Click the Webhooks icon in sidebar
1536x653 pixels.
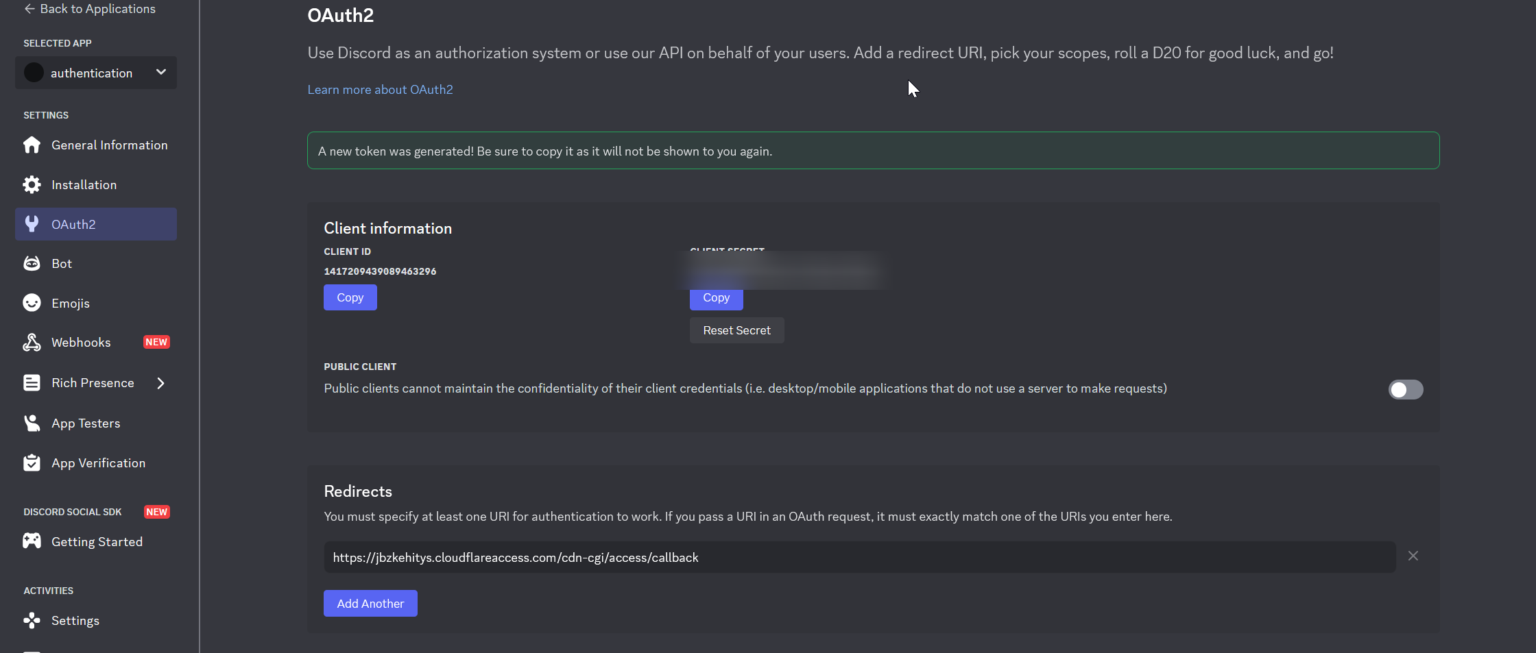tap(32, 343)
